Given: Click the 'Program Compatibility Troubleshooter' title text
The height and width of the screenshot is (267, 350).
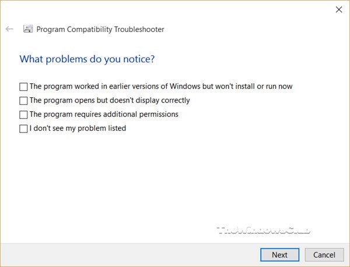Looking at the screenshot, I should (x=100, y=29).
